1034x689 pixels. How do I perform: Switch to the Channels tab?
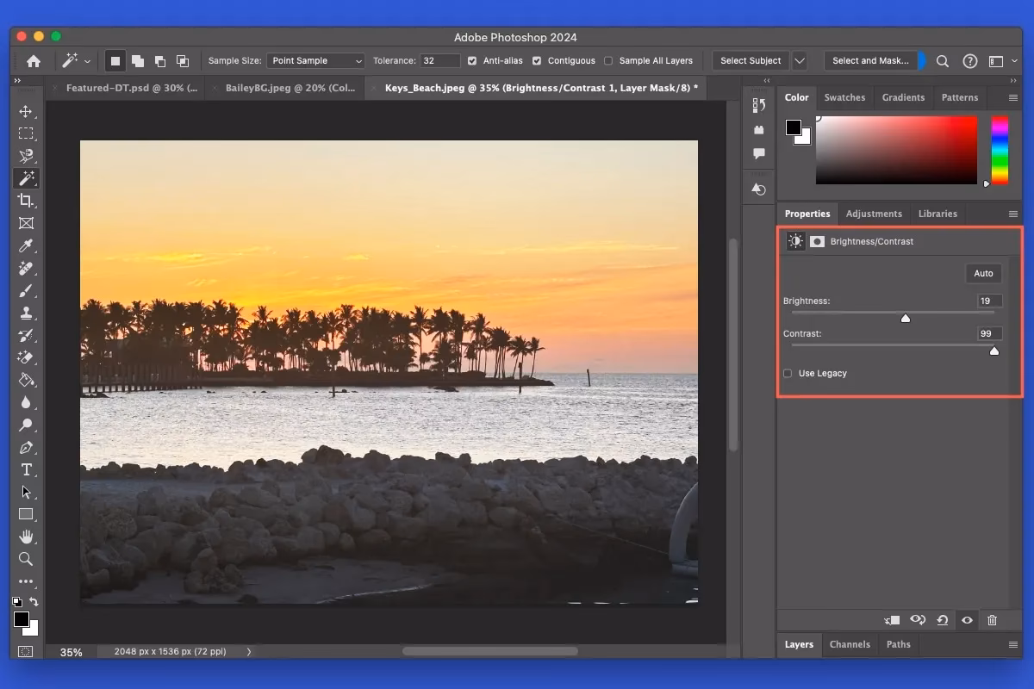[850, 644]
